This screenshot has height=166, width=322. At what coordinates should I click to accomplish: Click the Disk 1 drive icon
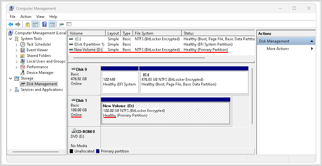point(73,100)
